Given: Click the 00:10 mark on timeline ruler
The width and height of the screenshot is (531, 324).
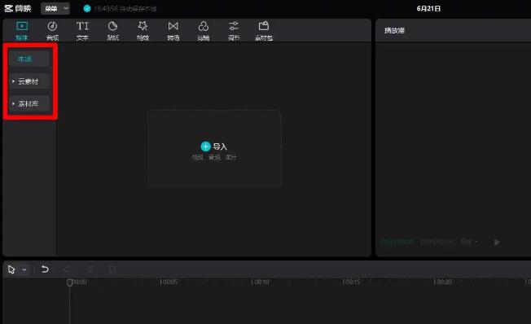Looking at the screenshot, I should pos(261,282).
